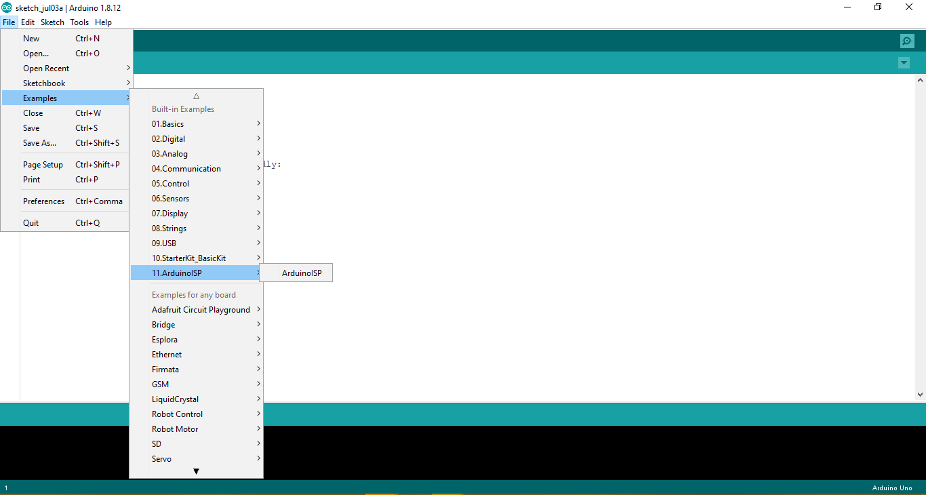This screenshot has height=495, width=926.
Task: Expand 10.StarterKit_BasicKit examples submenu
Action: coord(197,258)
